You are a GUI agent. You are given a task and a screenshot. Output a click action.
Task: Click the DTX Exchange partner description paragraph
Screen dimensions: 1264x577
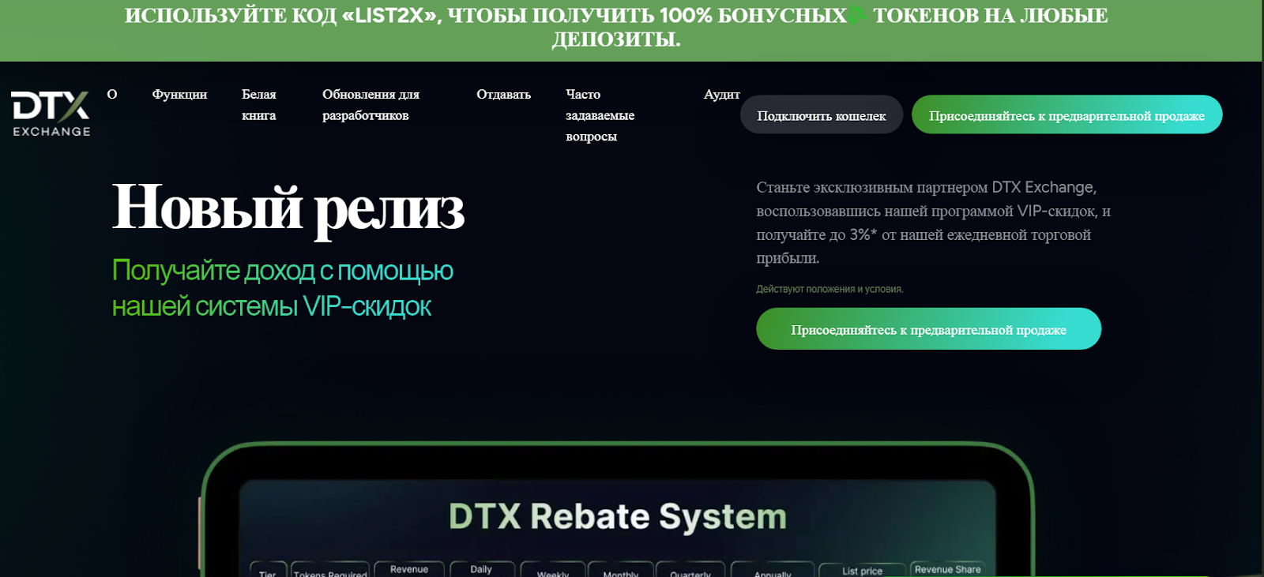click(933, 223)
